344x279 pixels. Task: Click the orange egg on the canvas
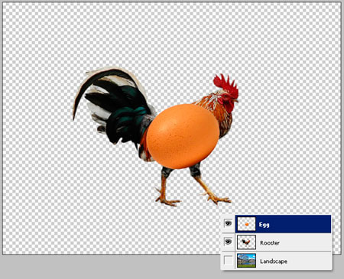(x=183, y=136)
